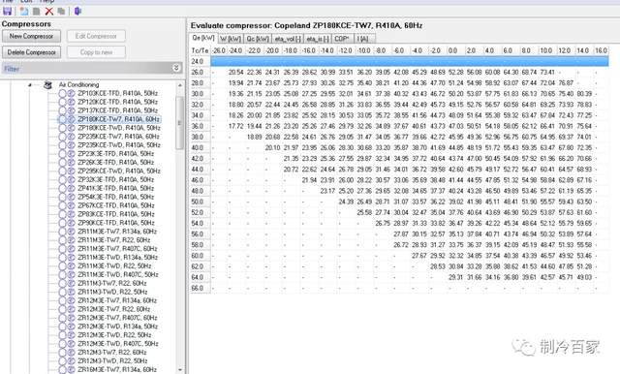This screenshot has width=620, height=374.
Task: Click the New Compressor button
Action: click(x=31, y=36)
